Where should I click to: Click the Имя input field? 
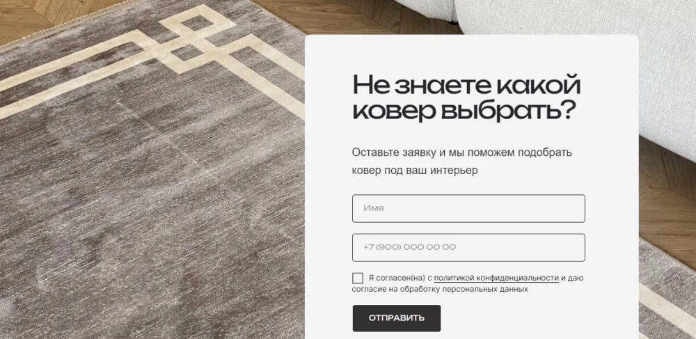pos(468,208)
